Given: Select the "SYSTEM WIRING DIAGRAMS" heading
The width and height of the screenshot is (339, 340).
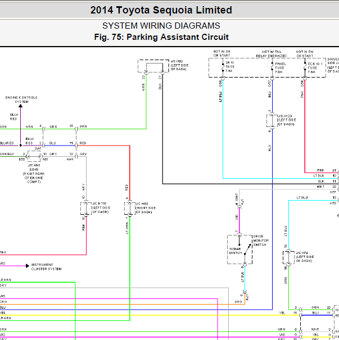Looking at the screenshot, I should tap(161, 26).
